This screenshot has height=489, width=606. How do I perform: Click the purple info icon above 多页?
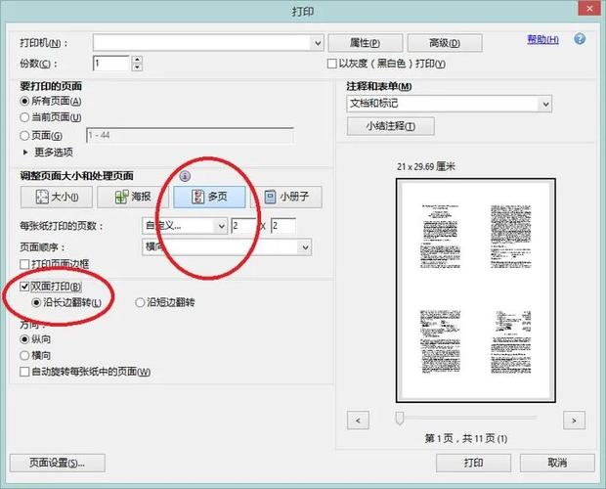[x=185, y=176]
